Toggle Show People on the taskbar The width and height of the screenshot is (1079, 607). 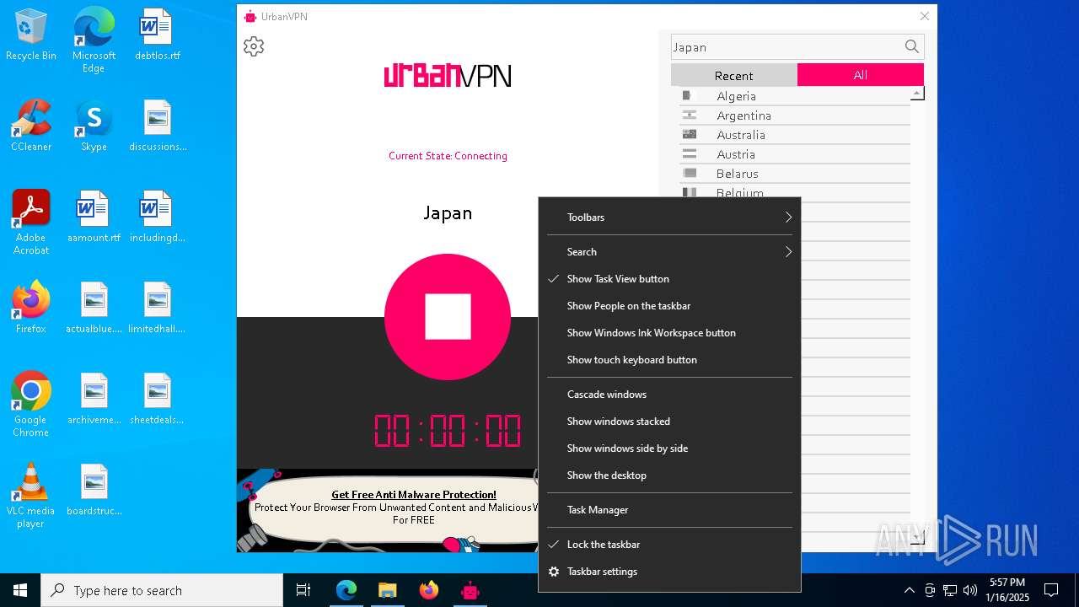(669, 306)
